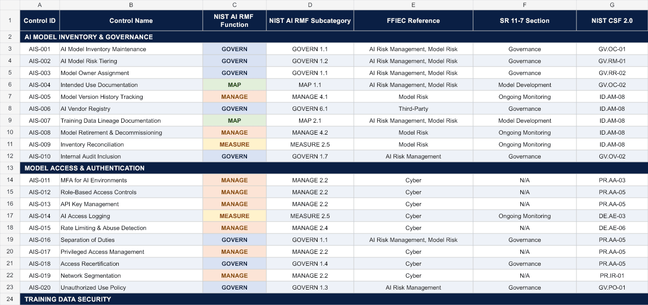This screenshot has width=648, height=305.
Task: Click cell "MAP 1.1"
Action: click(310, 84)
